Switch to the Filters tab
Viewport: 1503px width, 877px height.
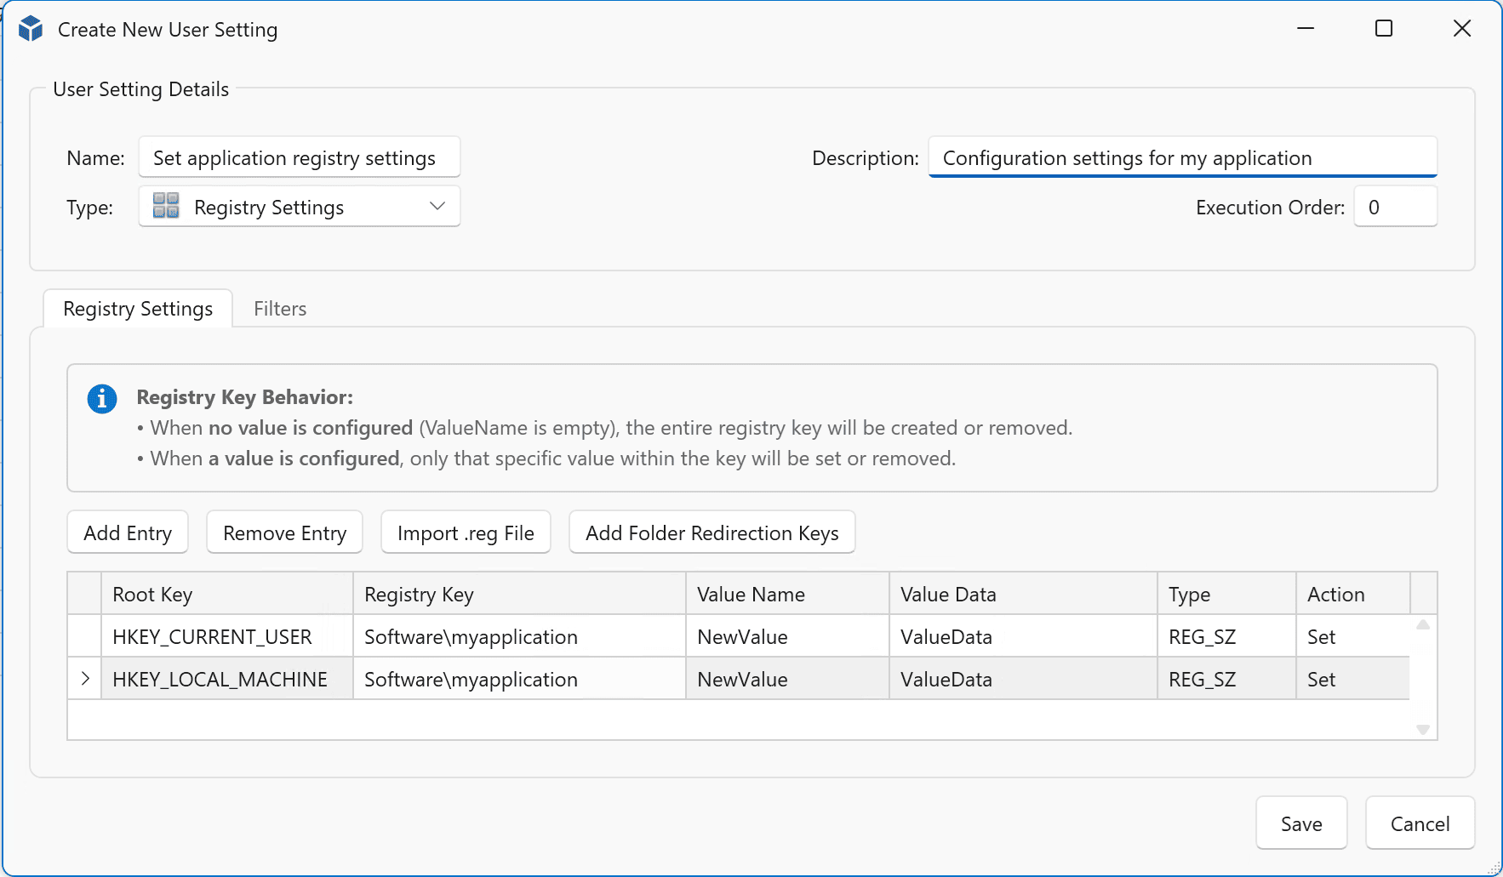click(280, 309)
